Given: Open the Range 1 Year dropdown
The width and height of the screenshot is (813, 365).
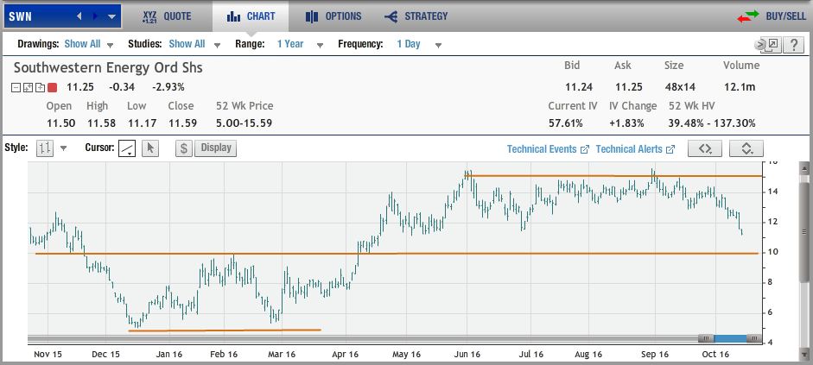Looking at the screenshot, I should (x=300, y=44).
